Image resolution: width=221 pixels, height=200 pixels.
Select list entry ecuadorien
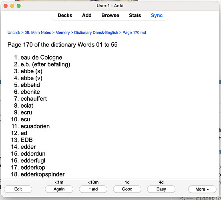(x=35, y=126)
